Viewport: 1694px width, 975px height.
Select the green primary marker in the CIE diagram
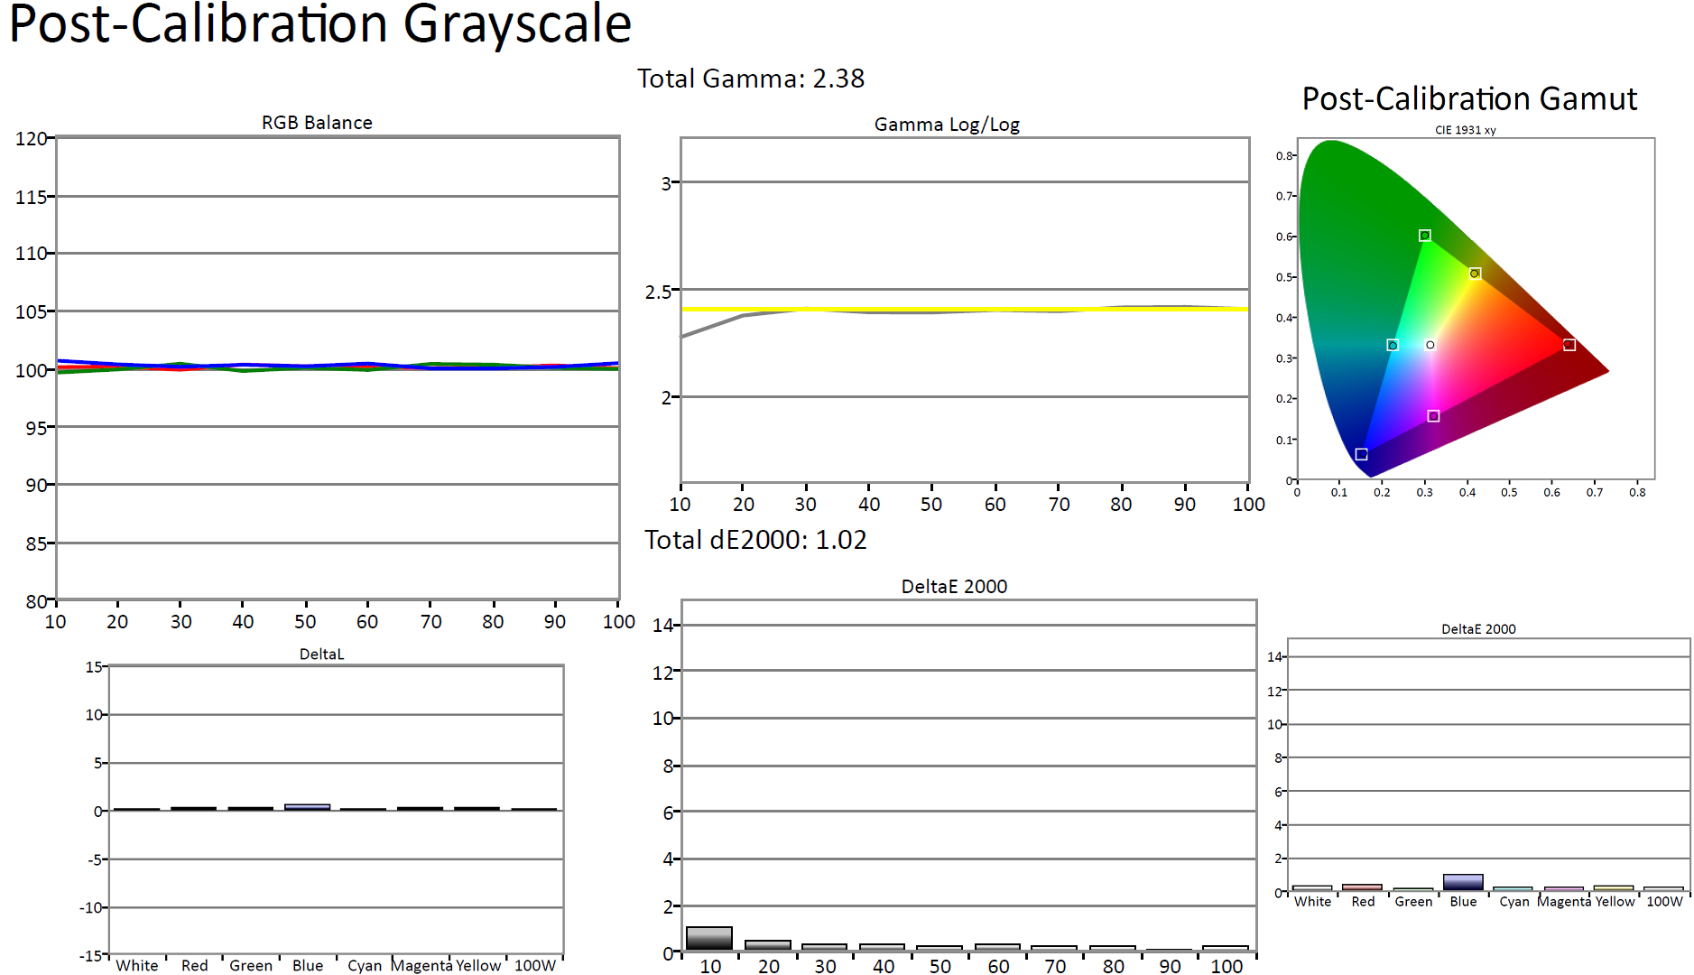(1424, 236)
